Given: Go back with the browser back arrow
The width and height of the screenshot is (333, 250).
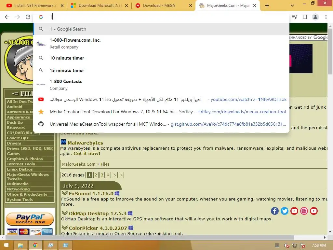Looking at the screenshot, I should coord(7,17).
